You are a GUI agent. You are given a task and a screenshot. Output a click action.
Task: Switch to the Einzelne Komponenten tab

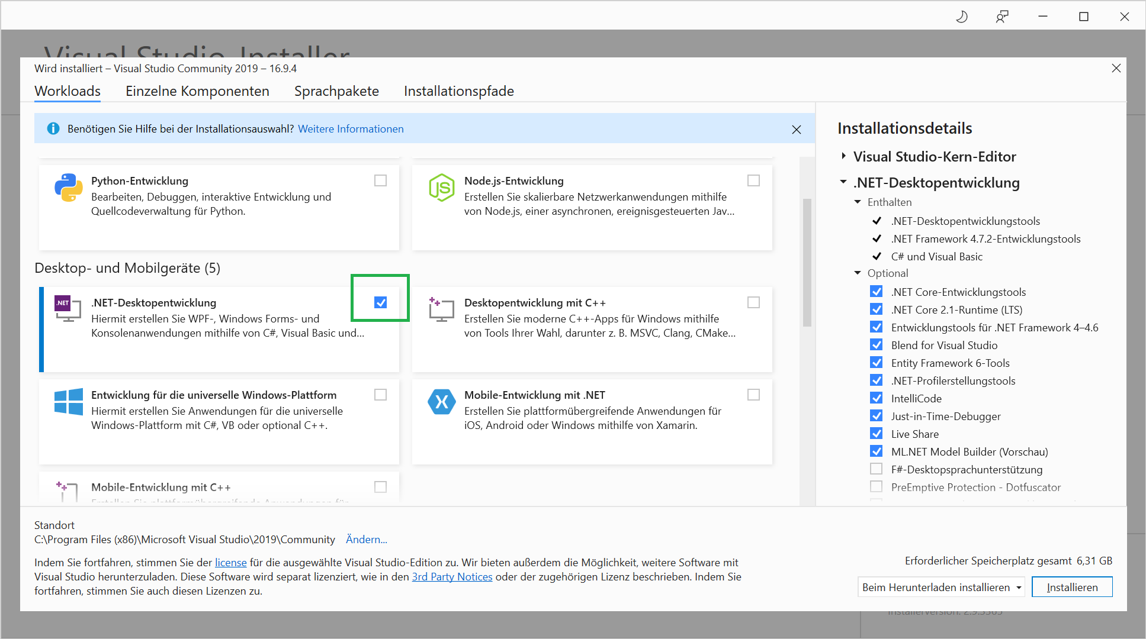pos(197,91)
